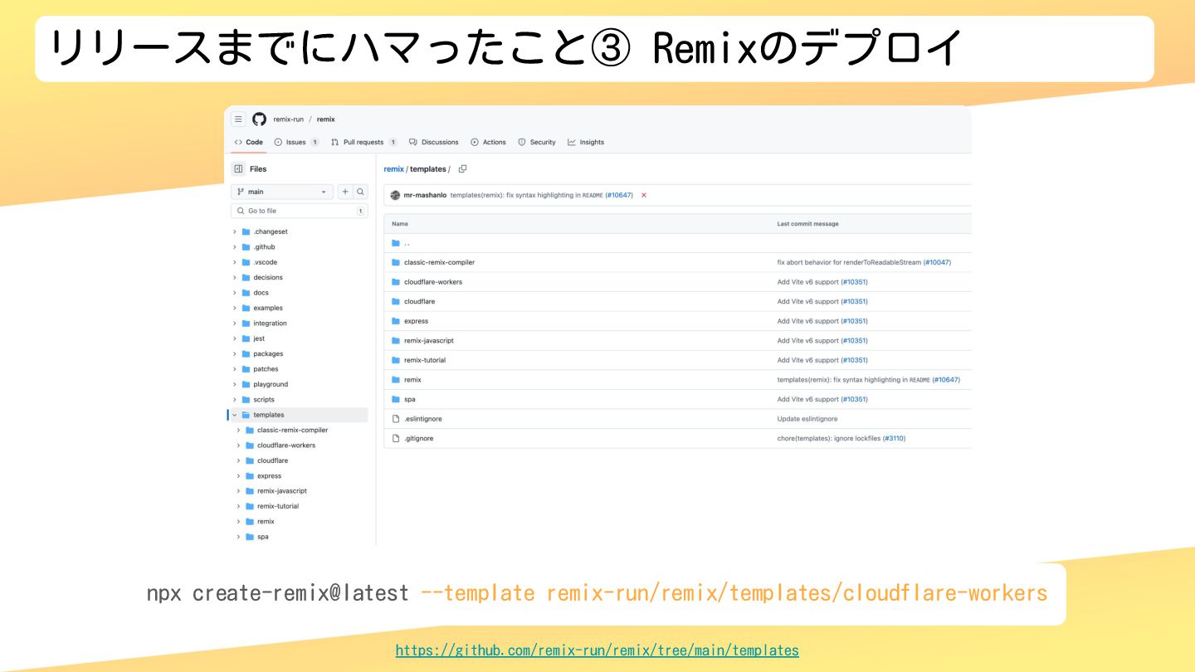Click the Name column header

pos(400,224)
